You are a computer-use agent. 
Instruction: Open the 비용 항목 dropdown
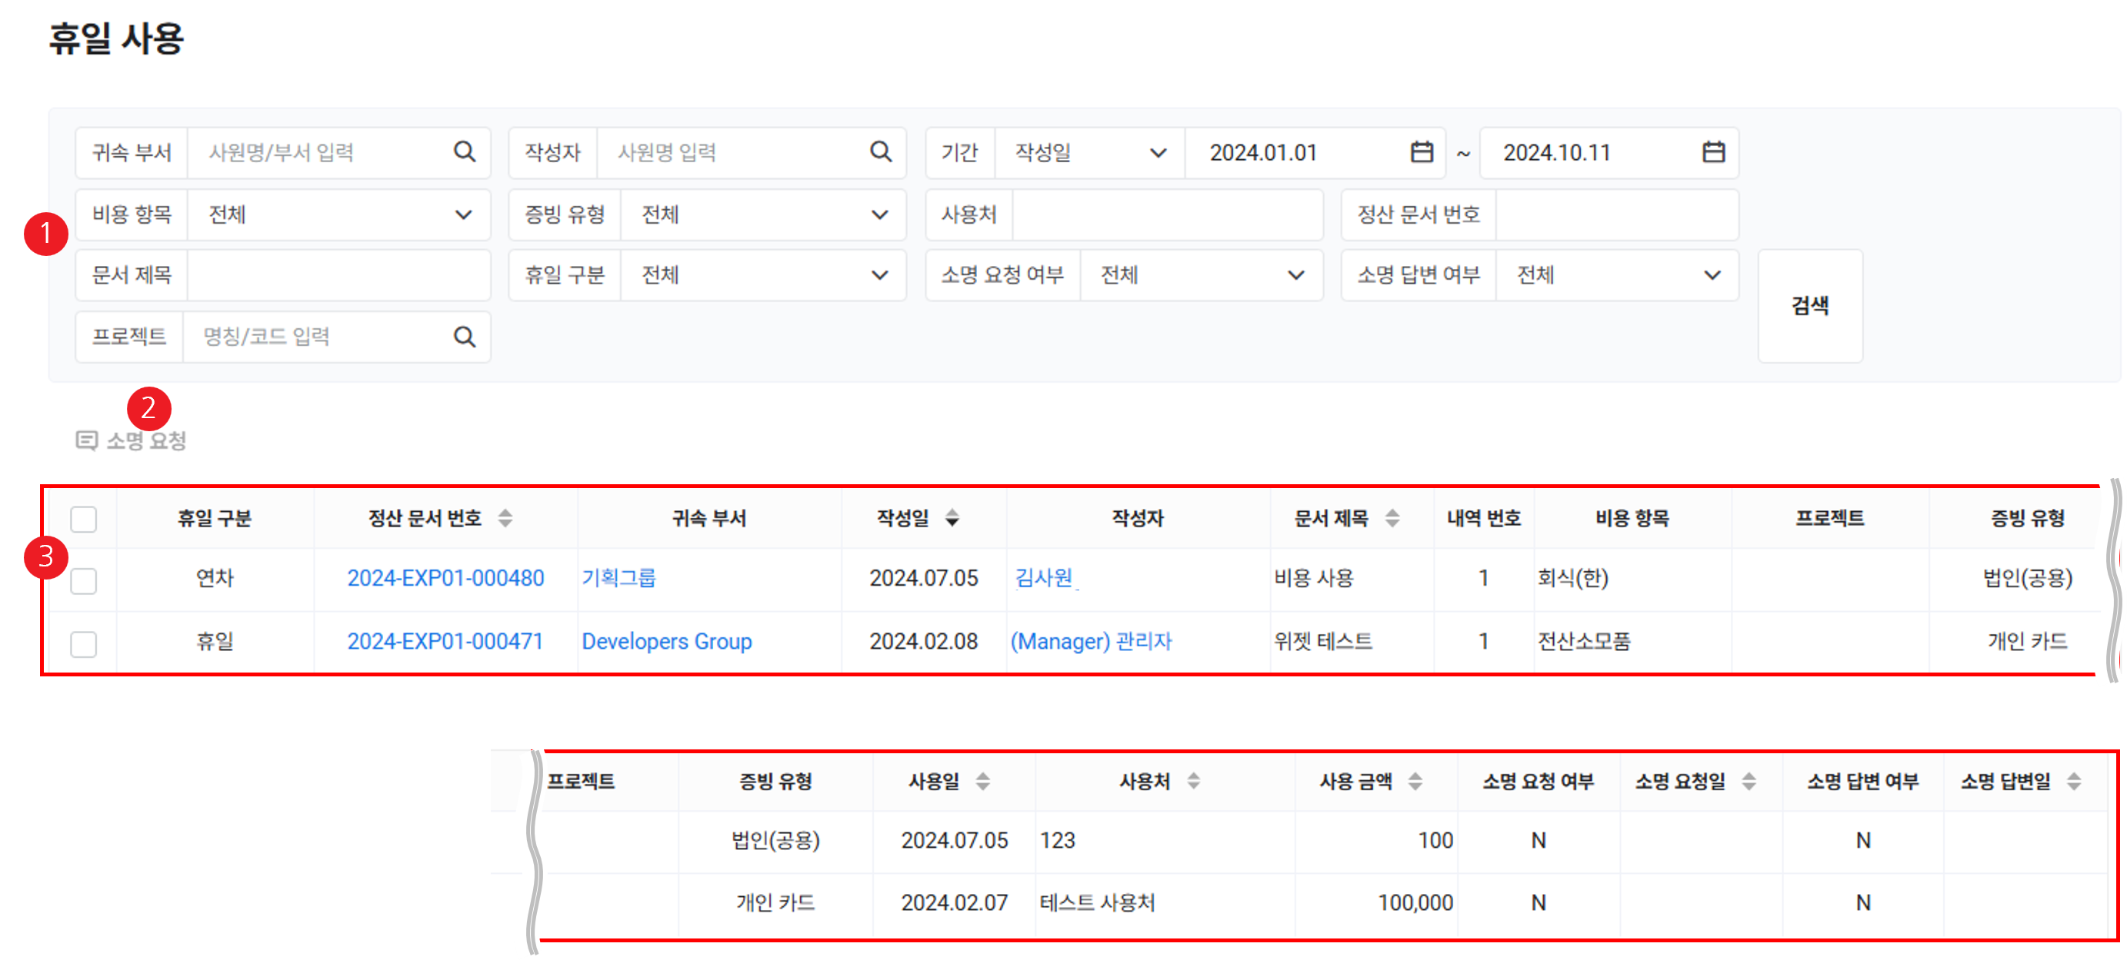[338, 214]
